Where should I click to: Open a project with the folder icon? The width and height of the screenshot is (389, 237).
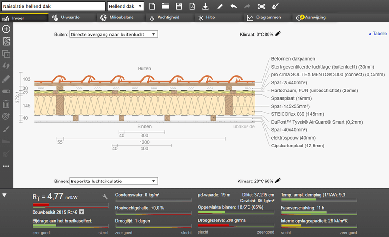tap(165, 6)
